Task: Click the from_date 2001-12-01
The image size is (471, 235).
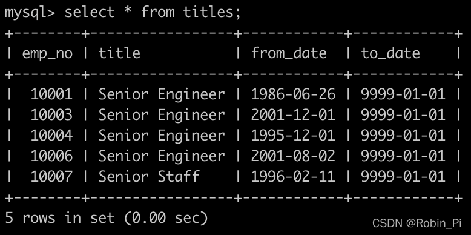Action: click(293, 115)
